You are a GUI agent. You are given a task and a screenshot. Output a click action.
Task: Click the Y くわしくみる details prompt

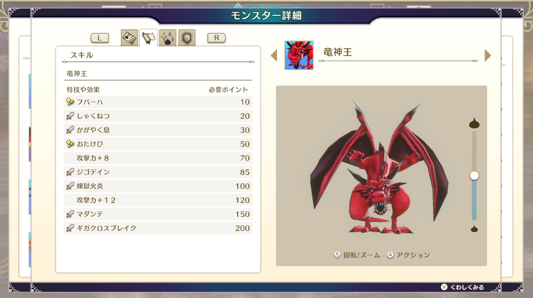[x=462, y=287]
